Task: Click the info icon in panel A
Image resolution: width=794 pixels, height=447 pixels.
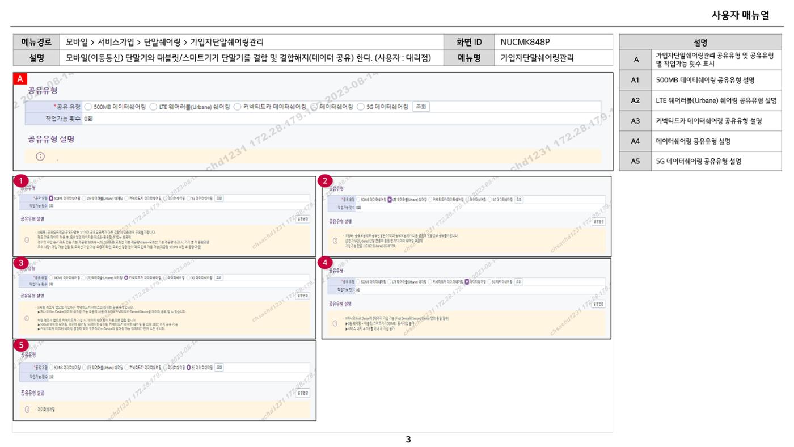Action: coord(41,157)
